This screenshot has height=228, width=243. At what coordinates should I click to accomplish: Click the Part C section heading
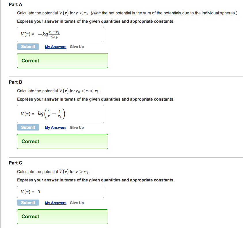(16, 163)
